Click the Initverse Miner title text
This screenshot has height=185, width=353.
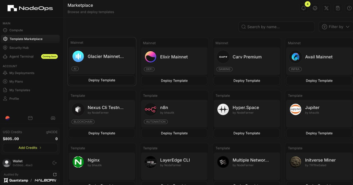tap(320, 160)
